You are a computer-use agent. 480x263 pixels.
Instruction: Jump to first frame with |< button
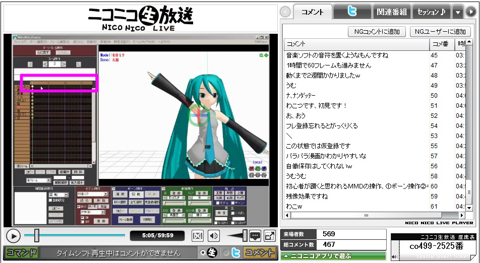pos(30,64)
